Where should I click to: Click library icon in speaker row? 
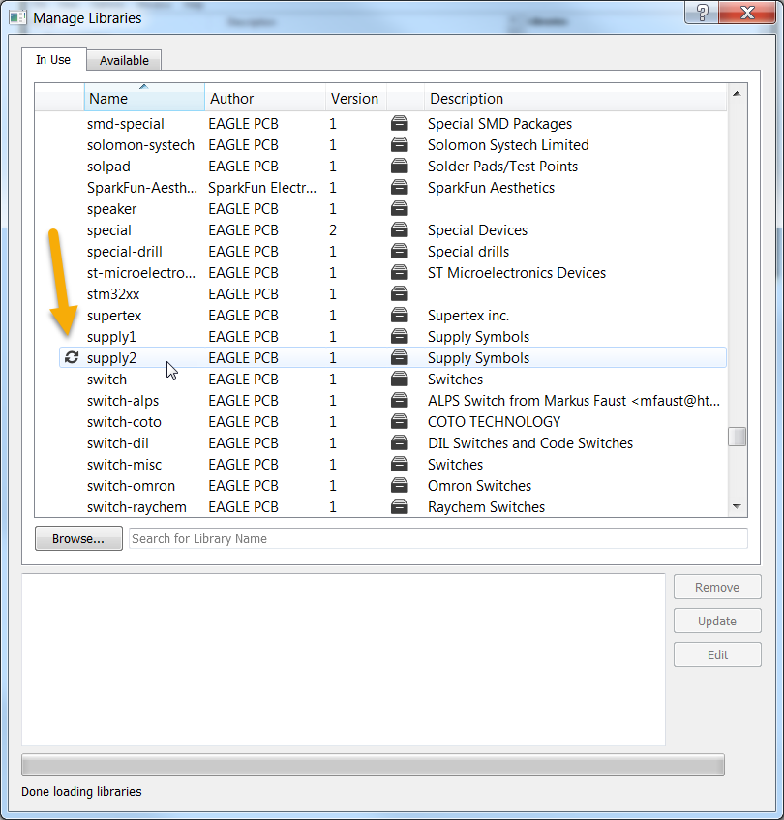400,209
